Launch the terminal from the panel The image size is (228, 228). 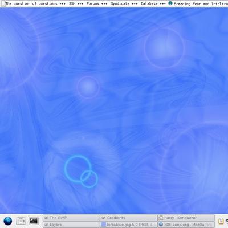[x=34, y=221]
